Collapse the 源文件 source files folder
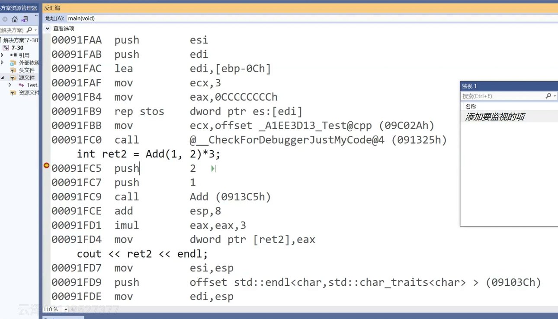Image resolution: width=558 pixels, height=319 pixels. 2,78
